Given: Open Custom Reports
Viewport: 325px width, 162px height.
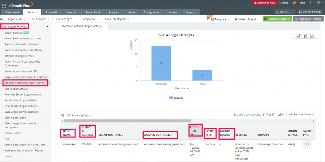Looking at the screenshot, I should click(x=246, y=19).
